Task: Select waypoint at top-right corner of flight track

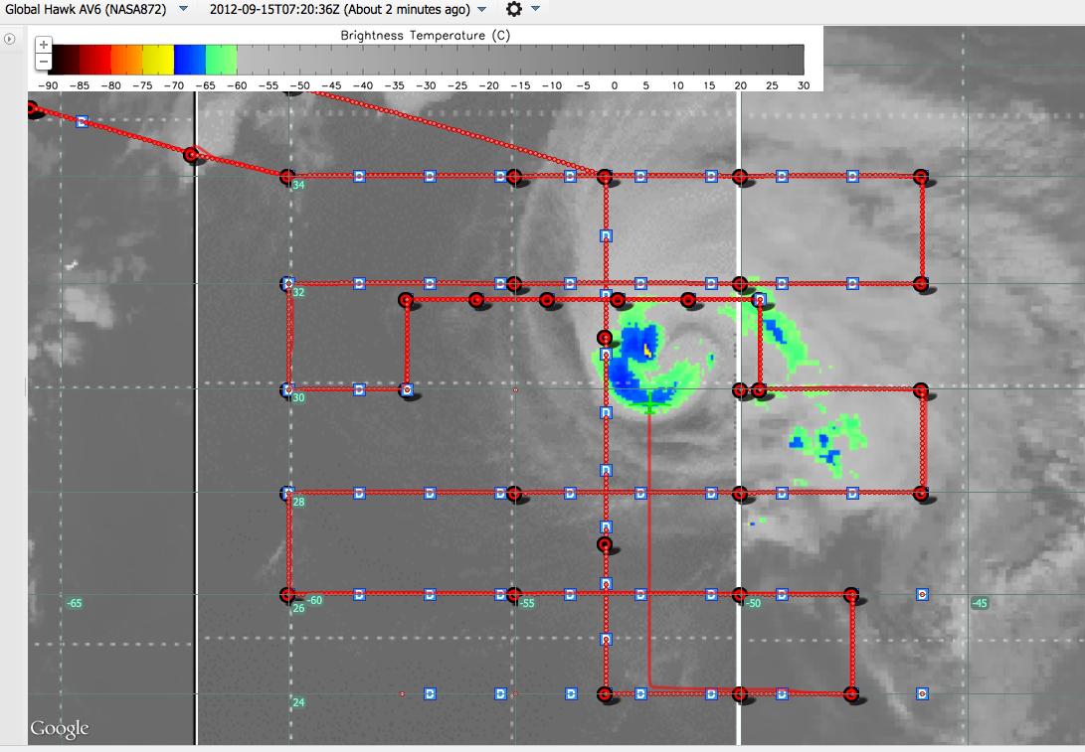Action: (x=921, y=177)
